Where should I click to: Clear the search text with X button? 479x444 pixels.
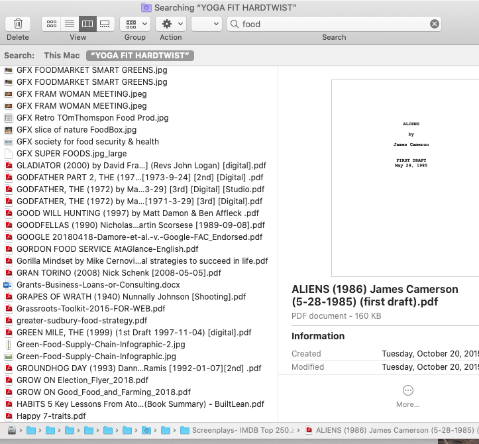tap(434, 24)
